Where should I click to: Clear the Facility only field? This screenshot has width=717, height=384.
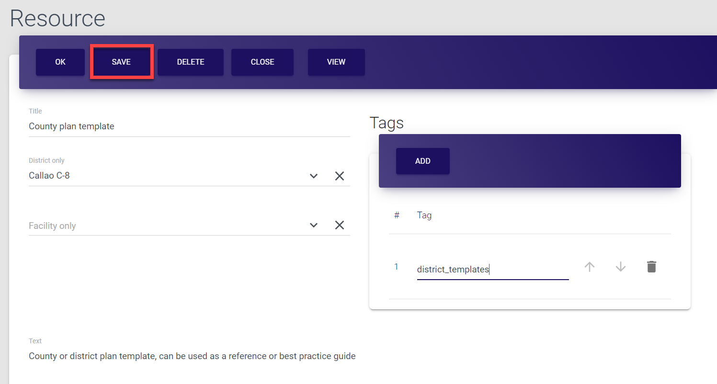(x=340, y=226)
